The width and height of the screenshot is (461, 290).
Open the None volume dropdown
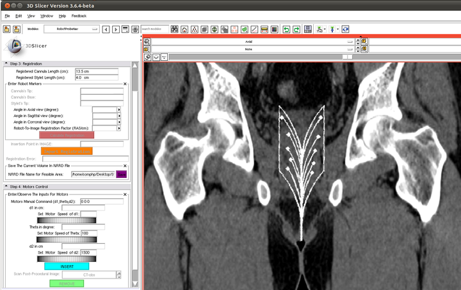[253, 49]
